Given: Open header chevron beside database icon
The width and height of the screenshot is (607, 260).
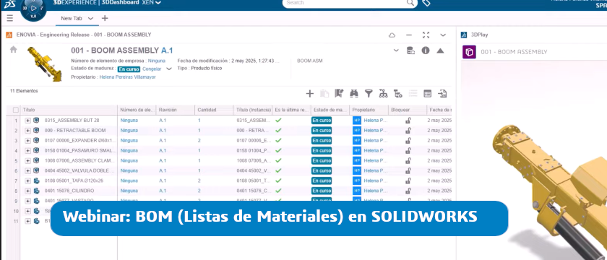Looking at the screenshot, I should (x=396, y=51).
